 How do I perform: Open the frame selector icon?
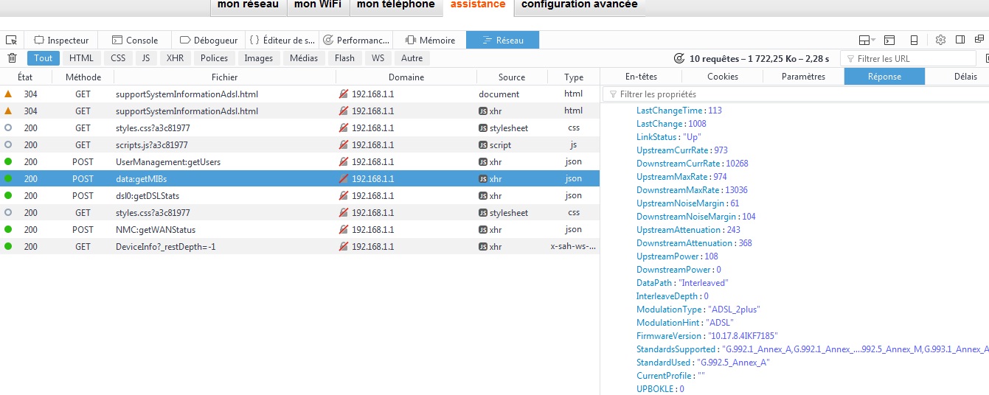click(864, 40)
